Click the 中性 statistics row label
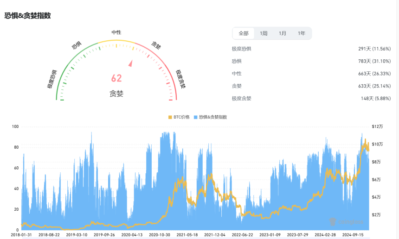The image size is (399, 239). (237, 74)
